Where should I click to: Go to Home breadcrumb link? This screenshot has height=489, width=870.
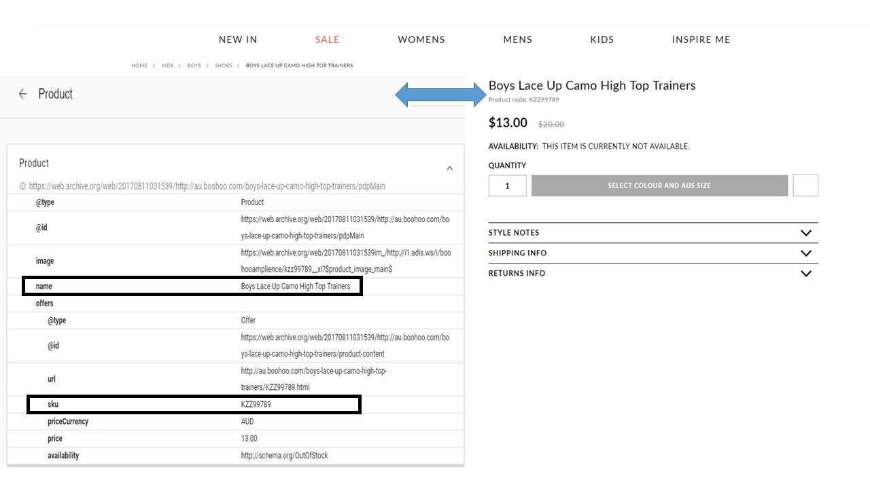(139, 66)
